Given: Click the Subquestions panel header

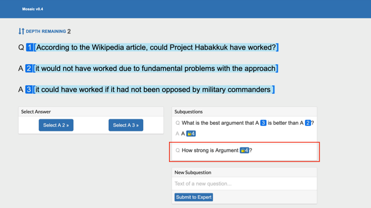Looking at the screenshot, I should (189, 111).
